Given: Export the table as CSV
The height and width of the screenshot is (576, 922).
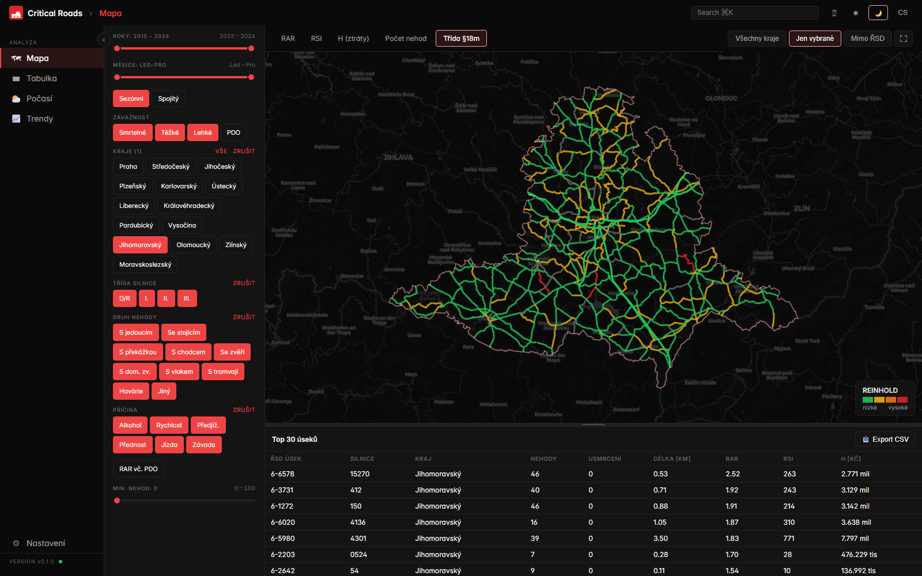Looking at the screenshot, I should point(885,439).
